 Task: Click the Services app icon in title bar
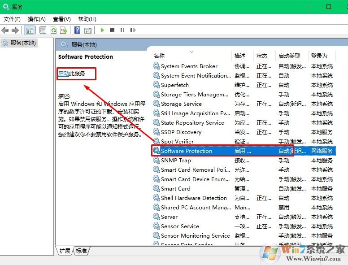click(x=6, y=6)
